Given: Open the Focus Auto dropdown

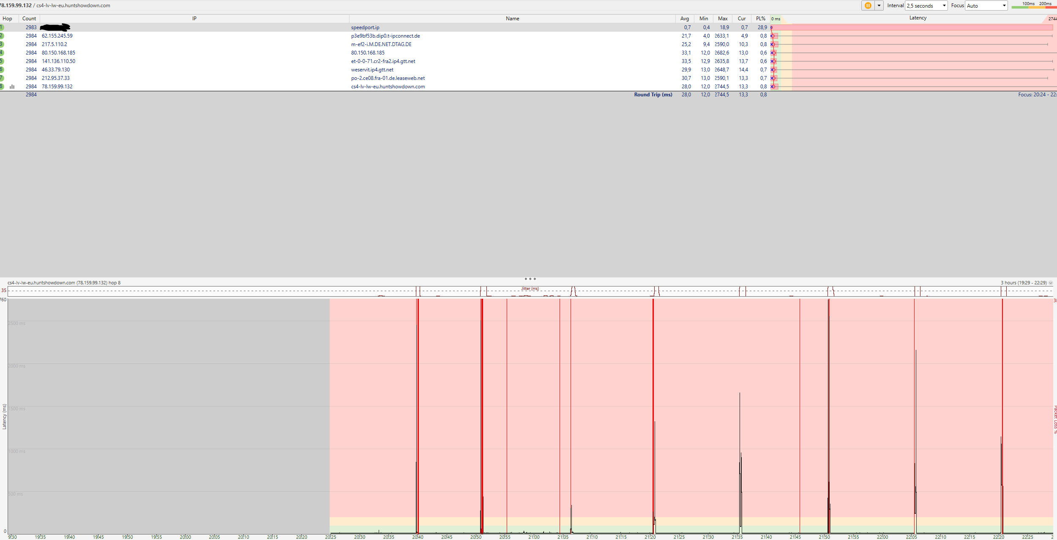Looking at the screenshot, I should (986, 5).
